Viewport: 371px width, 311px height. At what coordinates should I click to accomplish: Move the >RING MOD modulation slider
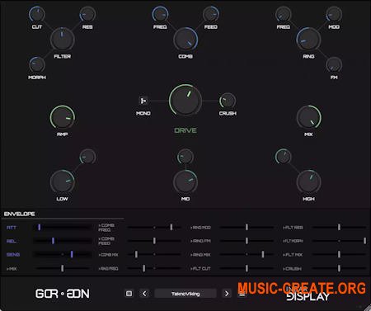(247, 227)
